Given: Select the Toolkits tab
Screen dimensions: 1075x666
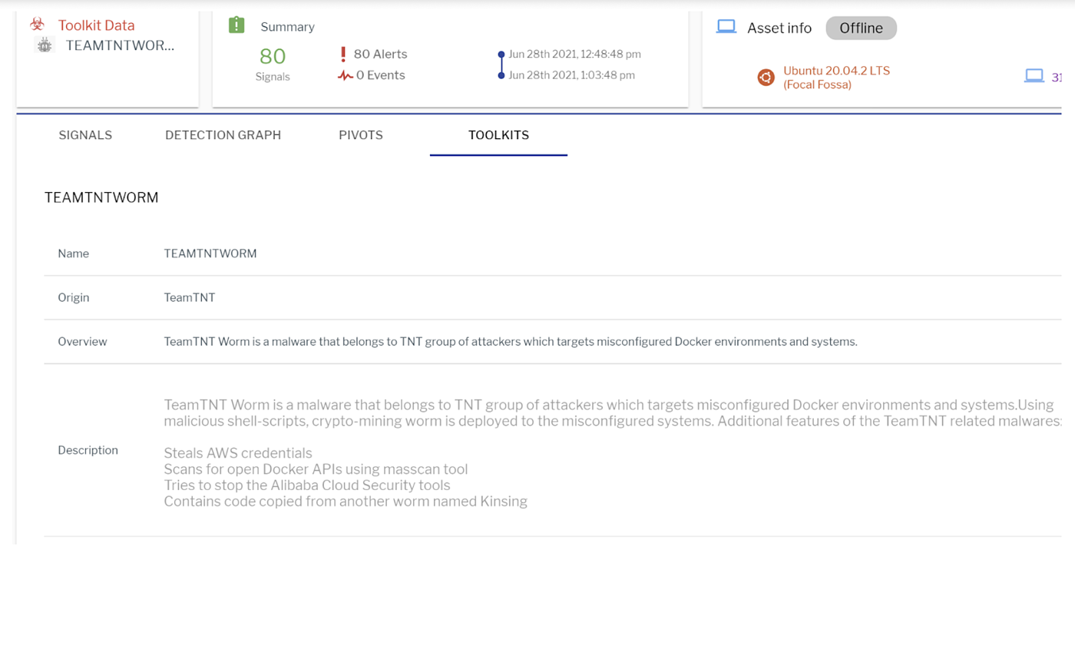Looking at the screenshot, I should [498, 135].
